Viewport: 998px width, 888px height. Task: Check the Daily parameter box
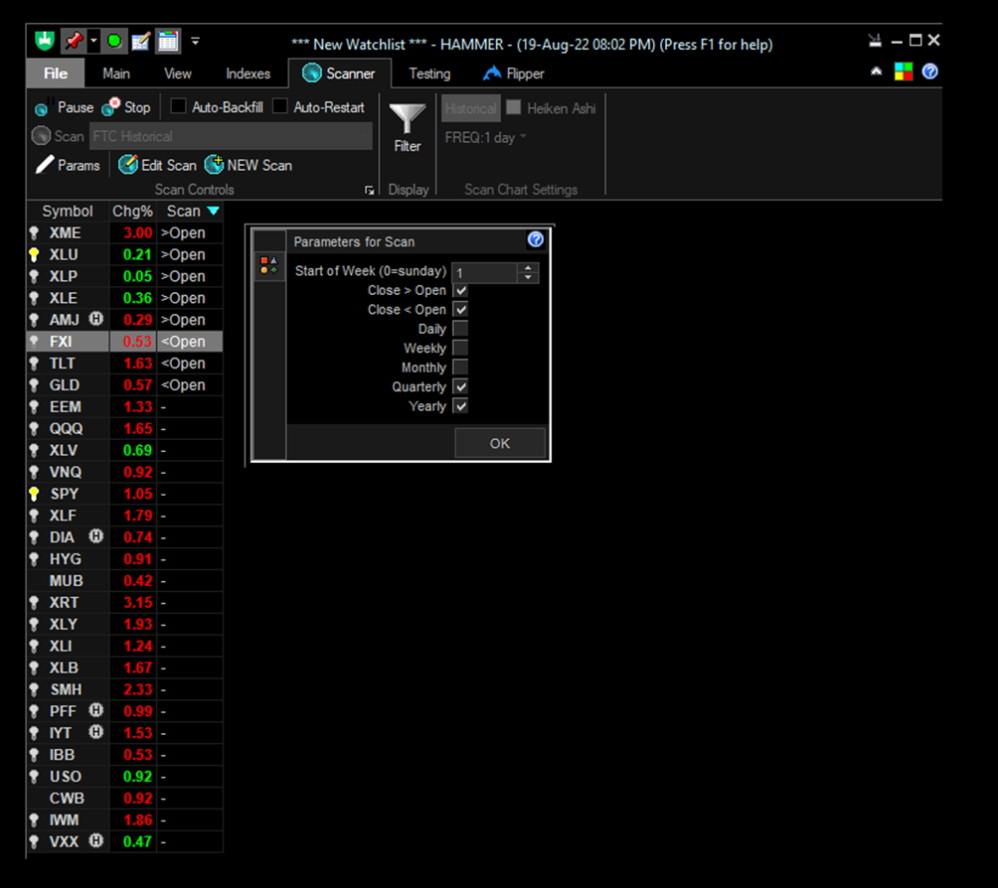pos(461,329)
